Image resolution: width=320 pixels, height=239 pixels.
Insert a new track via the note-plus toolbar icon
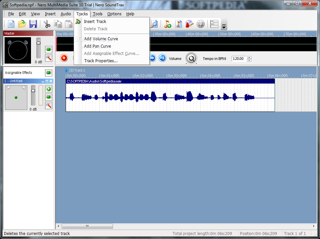(168, 24)
